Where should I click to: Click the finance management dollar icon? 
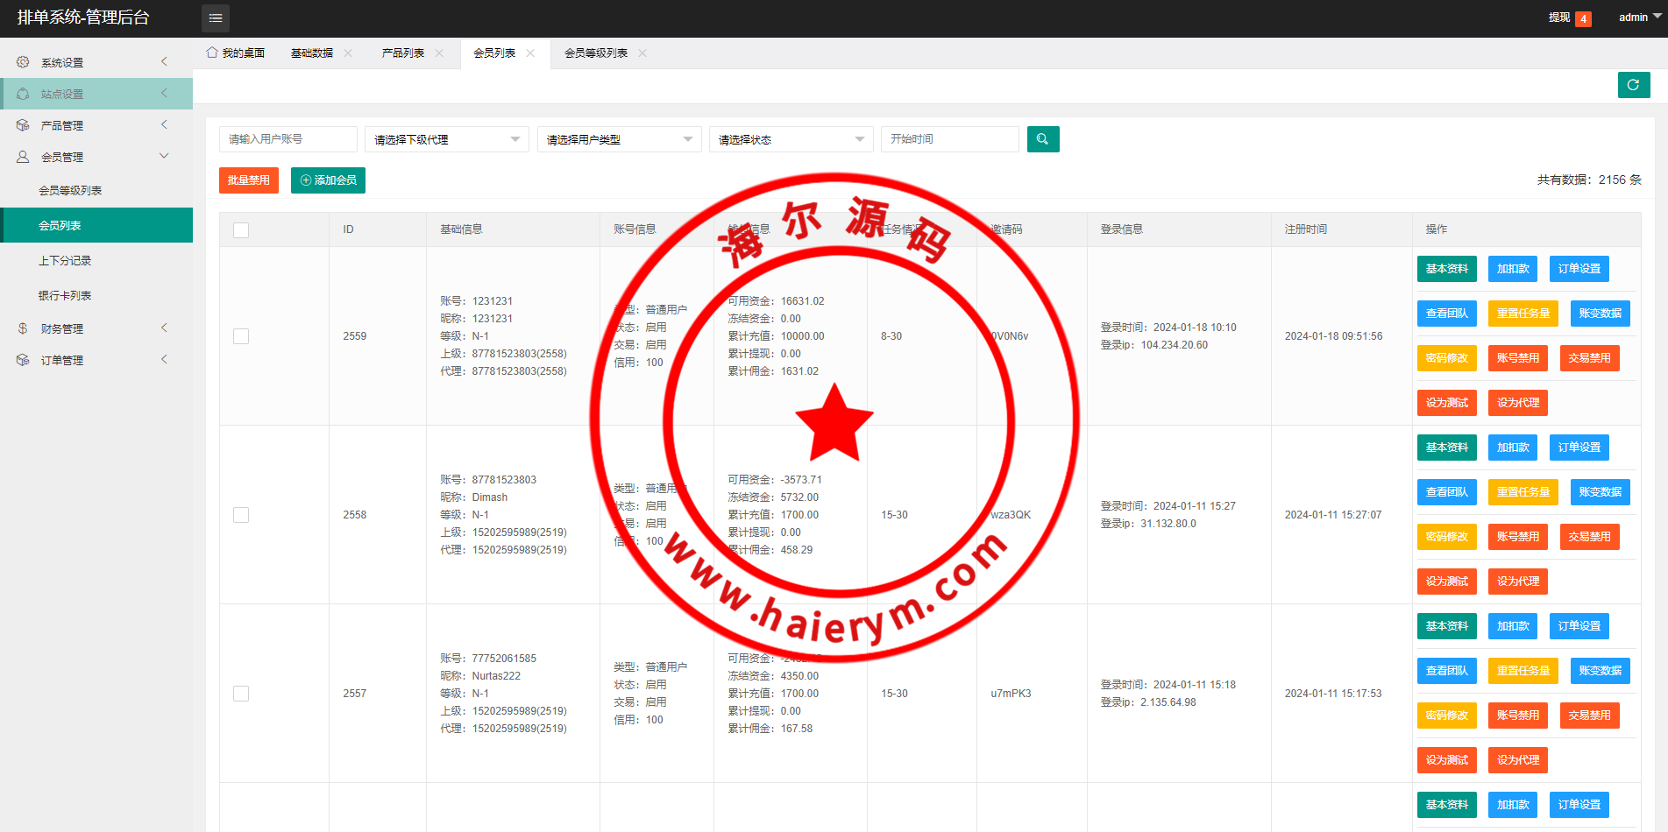click(23, 328)
